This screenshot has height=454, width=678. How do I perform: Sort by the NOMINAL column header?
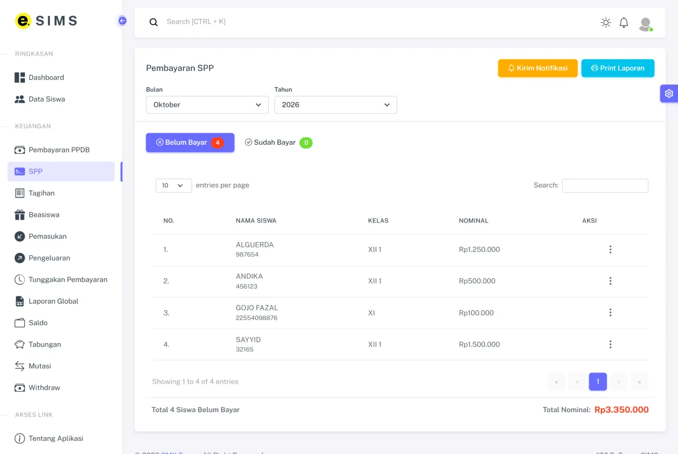473,221
